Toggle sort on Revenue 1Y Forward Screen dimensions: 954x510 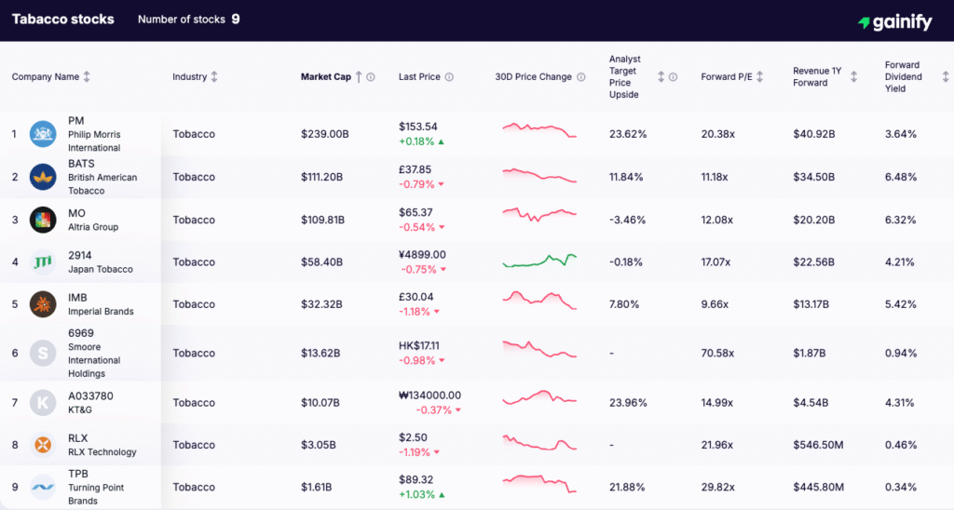[853, 77]
